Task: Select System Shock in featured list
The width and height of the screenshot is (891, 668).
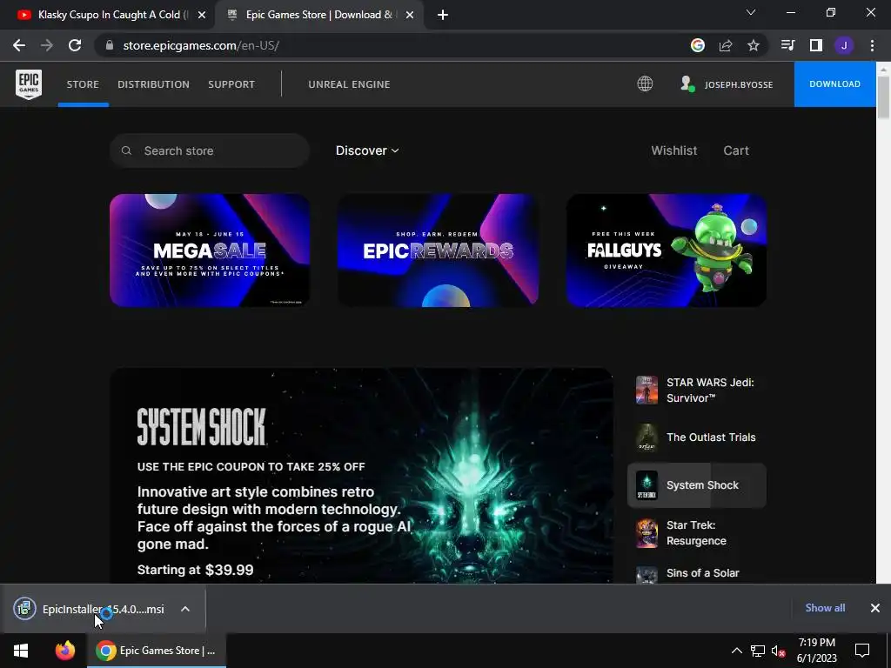Action: tap(697, 485)
